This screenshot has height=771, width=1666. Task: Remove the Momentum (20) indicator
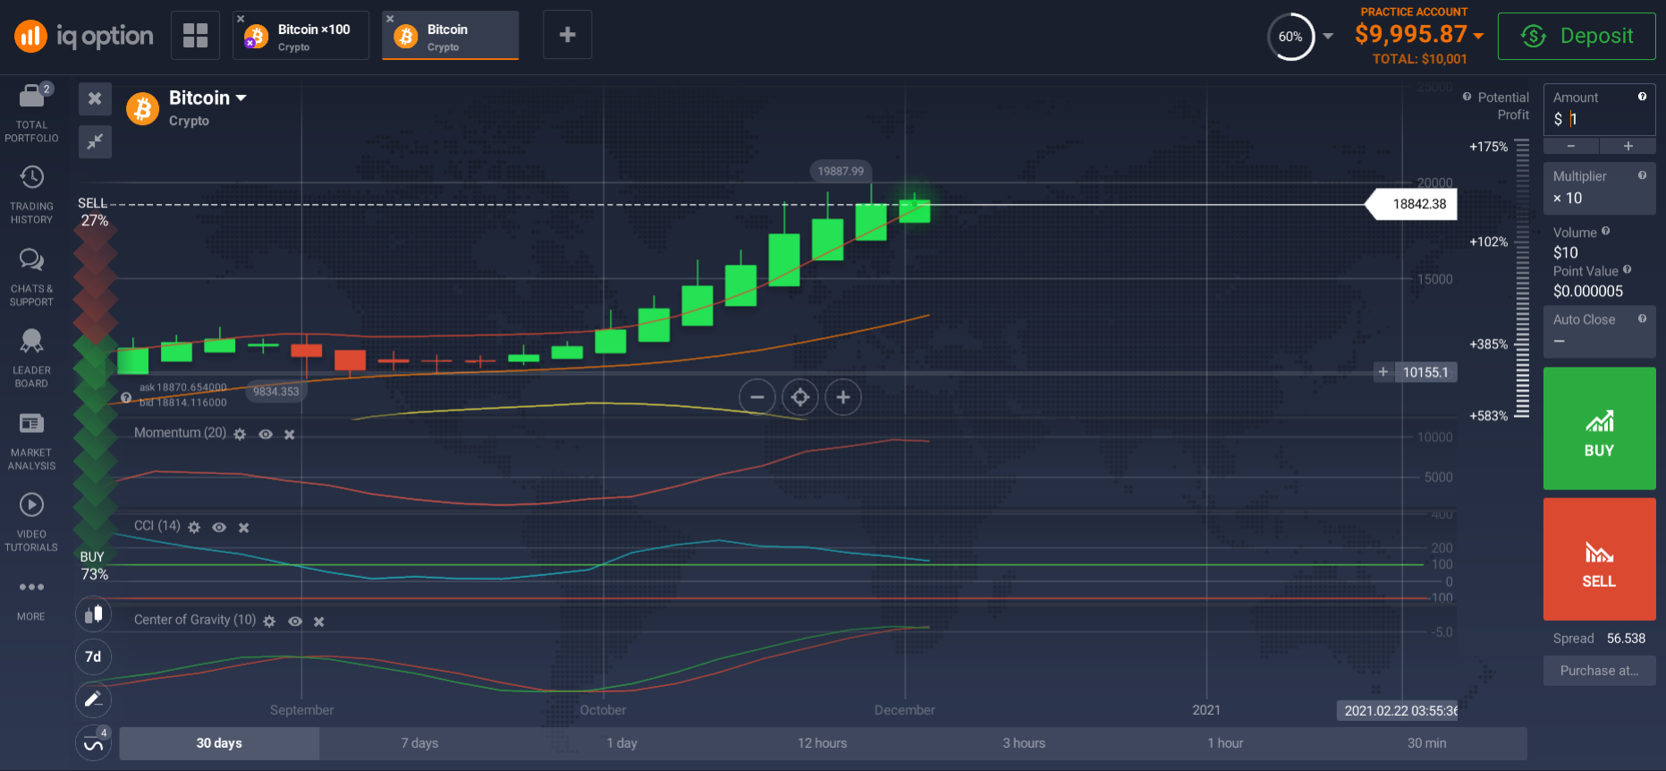point(290,434)
